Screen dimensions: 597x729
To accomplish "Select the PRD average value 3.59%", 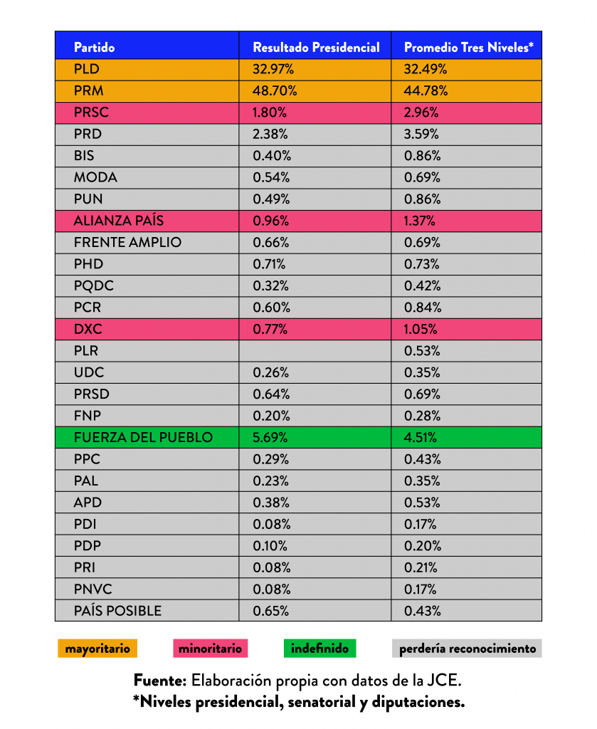I will click(x=422, y=134).
